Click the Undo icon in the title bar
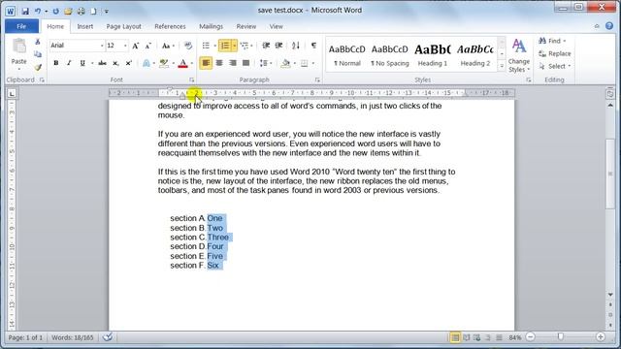Viewport: 621px width, 349px height. pos(38,11)
